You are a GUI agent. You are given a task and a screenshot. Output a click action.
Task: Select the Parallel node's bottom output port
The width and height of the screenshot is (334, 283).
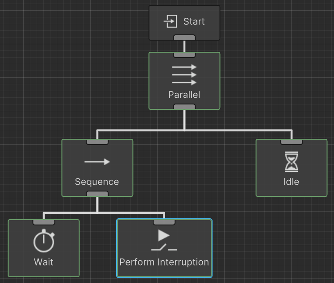click(x=184, y=107)
